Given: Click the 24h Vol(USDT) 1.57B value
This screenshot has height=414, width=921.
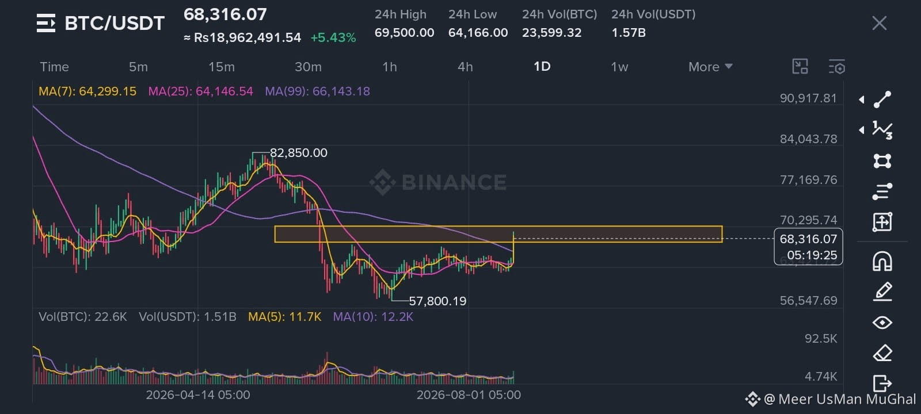Looking at the screenshot, I should coord(629,33).
